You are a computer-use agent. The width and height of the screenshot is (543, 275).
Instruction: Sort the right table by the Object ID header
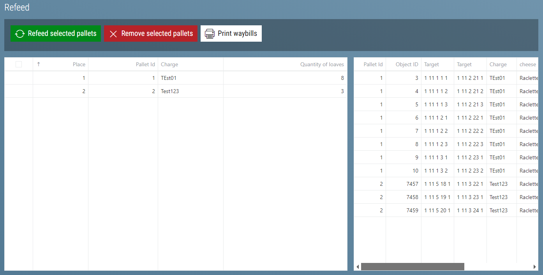[x=407, y=64]
